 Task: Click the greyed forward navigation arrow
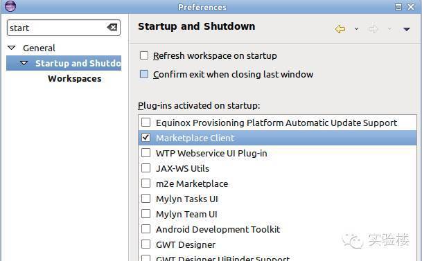click(x=373, y=29)
